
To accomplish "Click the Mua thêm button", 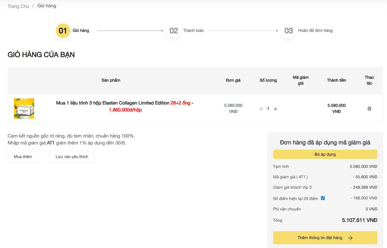I will click(x=23, y=157).
